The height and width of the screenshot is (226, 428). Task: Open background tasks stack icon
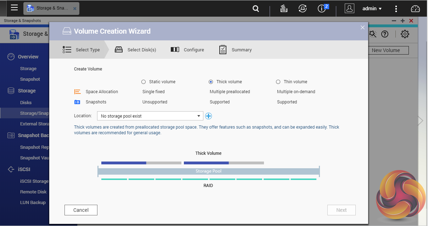pos(283,9)
